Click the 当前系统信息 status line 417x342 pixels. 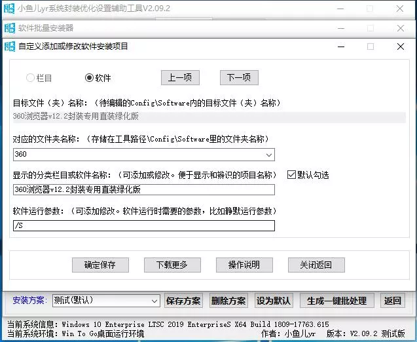(168, 324)
